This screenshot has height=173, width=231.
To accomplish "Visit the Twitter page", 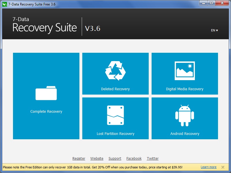I will point(152,158).
